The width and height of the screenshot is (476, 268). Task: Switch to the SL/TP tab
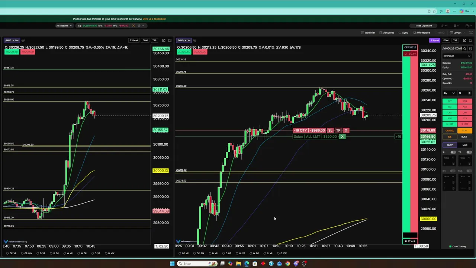450,145
